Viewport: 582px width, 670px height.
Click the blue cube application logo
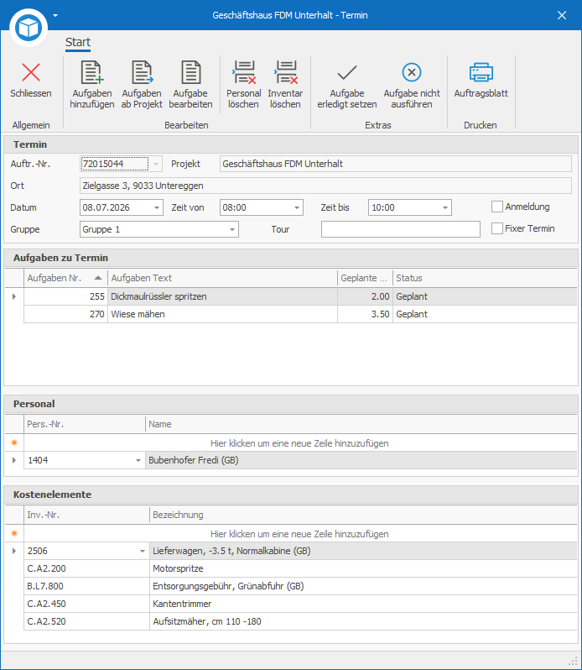(x=29, y=28)
